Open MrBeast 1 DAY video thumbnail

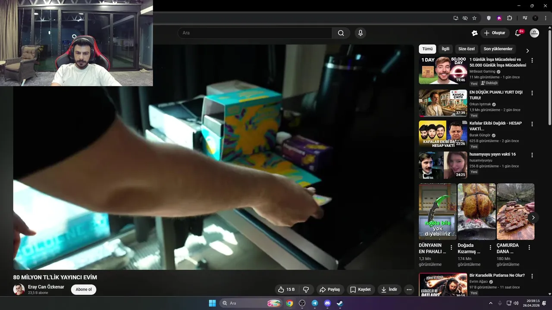click(x=443, y=70)
